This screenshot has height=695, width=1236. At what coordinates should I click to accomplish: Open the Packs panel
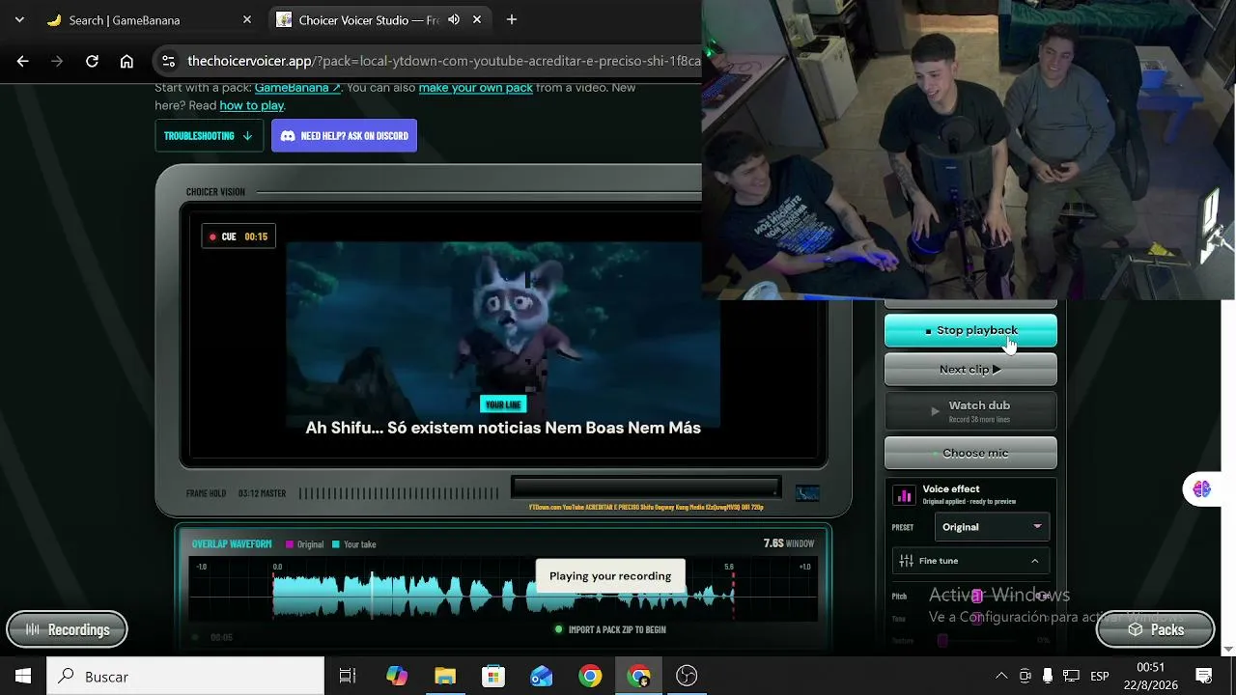tap(1155, 629)
